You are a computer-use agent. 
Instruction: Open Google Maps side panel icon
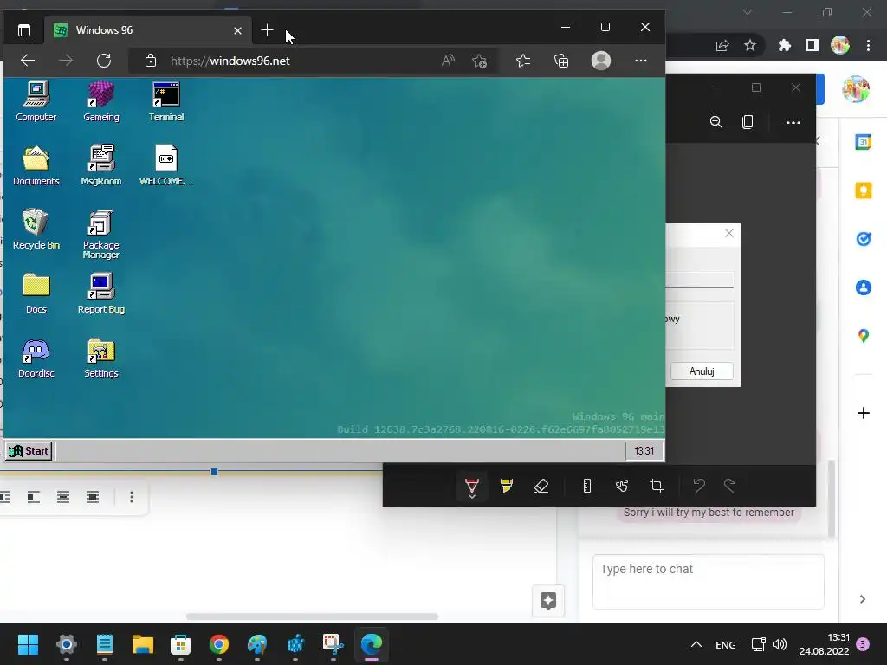coord(864,336)
